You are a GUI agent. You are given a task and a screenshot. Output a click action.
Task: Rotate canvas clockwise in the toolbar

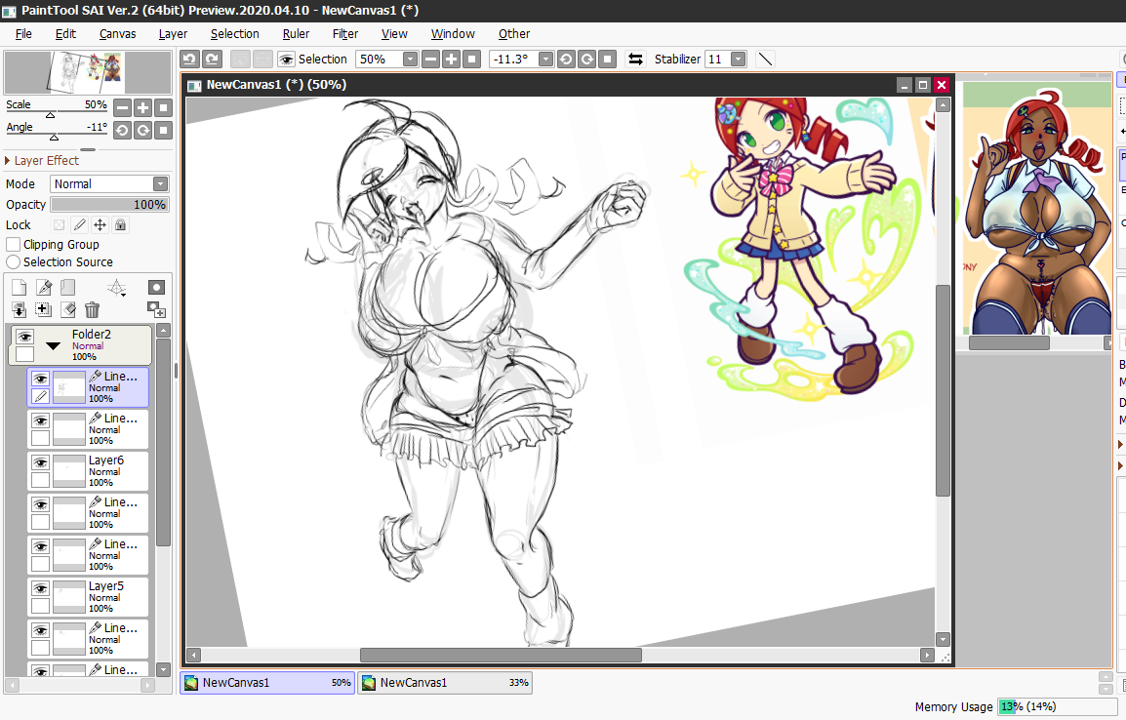pyautogui.click(x=586, y=59)
